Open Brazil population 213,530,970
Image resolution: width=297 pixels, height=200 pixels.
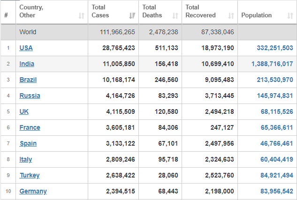275,80
